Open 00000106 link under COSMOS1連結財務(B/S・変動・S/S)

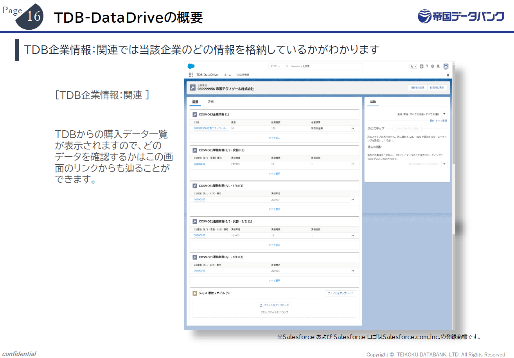(x=199, y=236)
